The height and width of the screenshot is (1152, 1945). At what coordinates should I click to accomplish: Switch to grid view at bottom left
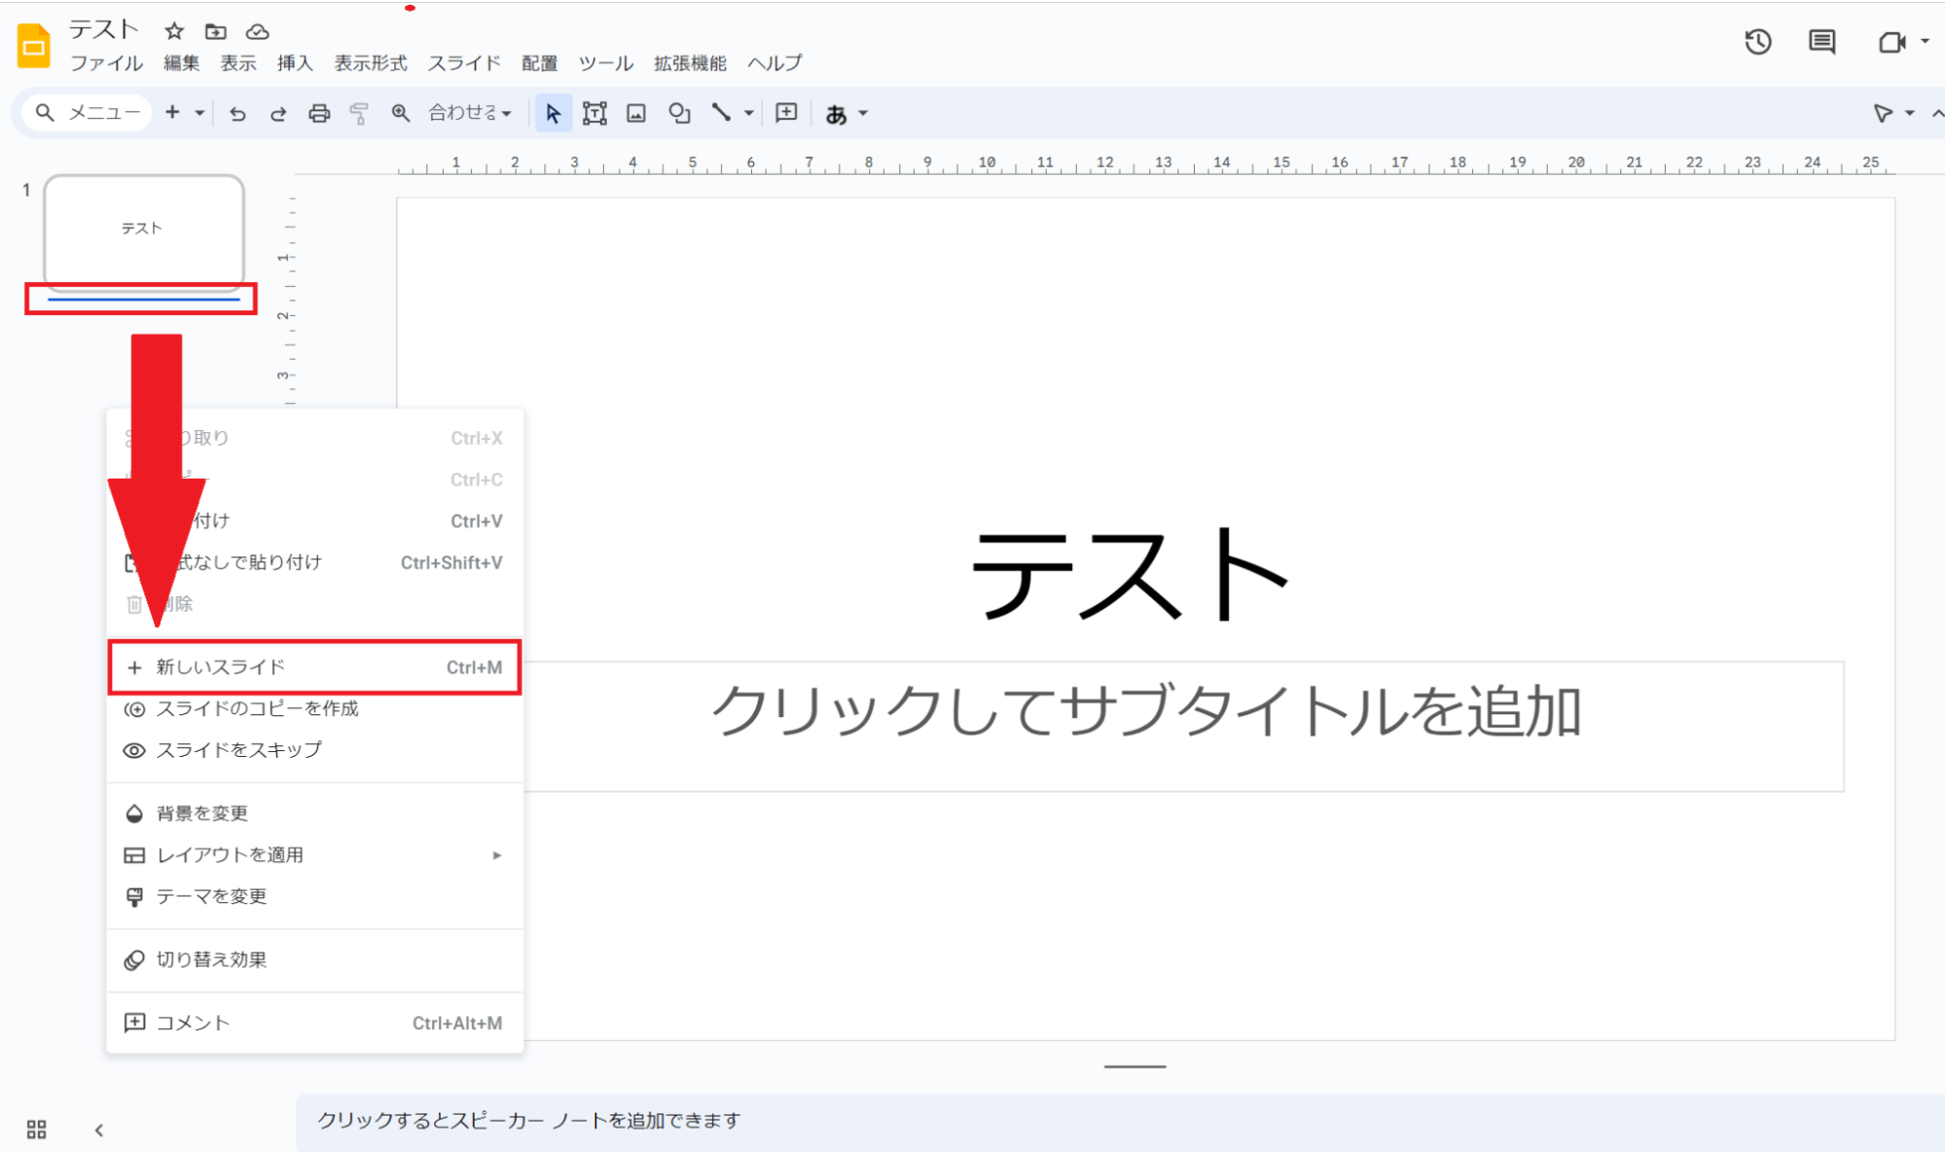pos(37,1129)
